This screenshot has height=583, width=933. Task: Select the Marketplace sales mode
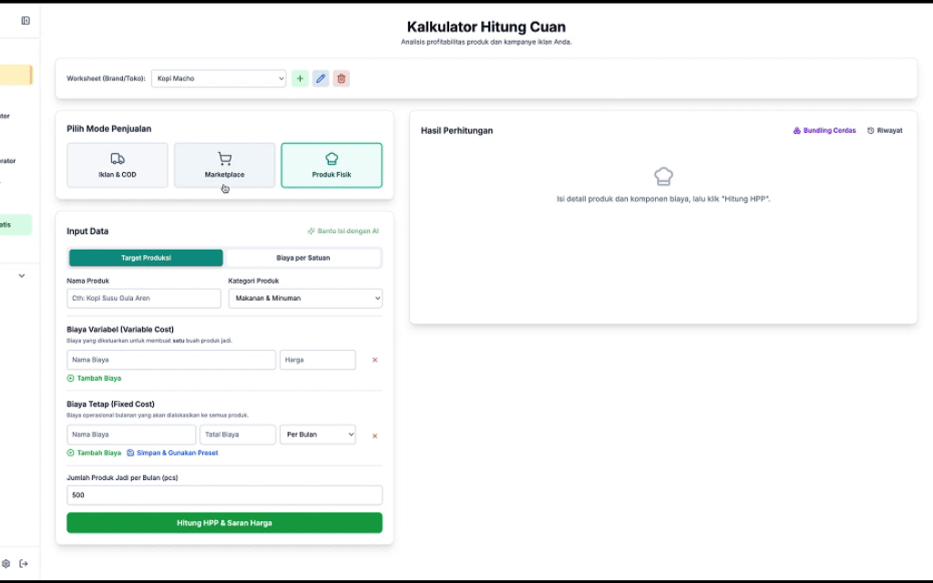(x=224, y=165)
